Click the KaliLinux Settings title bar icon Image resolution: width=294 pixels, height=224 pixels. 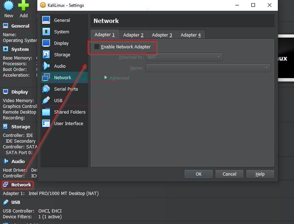[x=43, y=5]
